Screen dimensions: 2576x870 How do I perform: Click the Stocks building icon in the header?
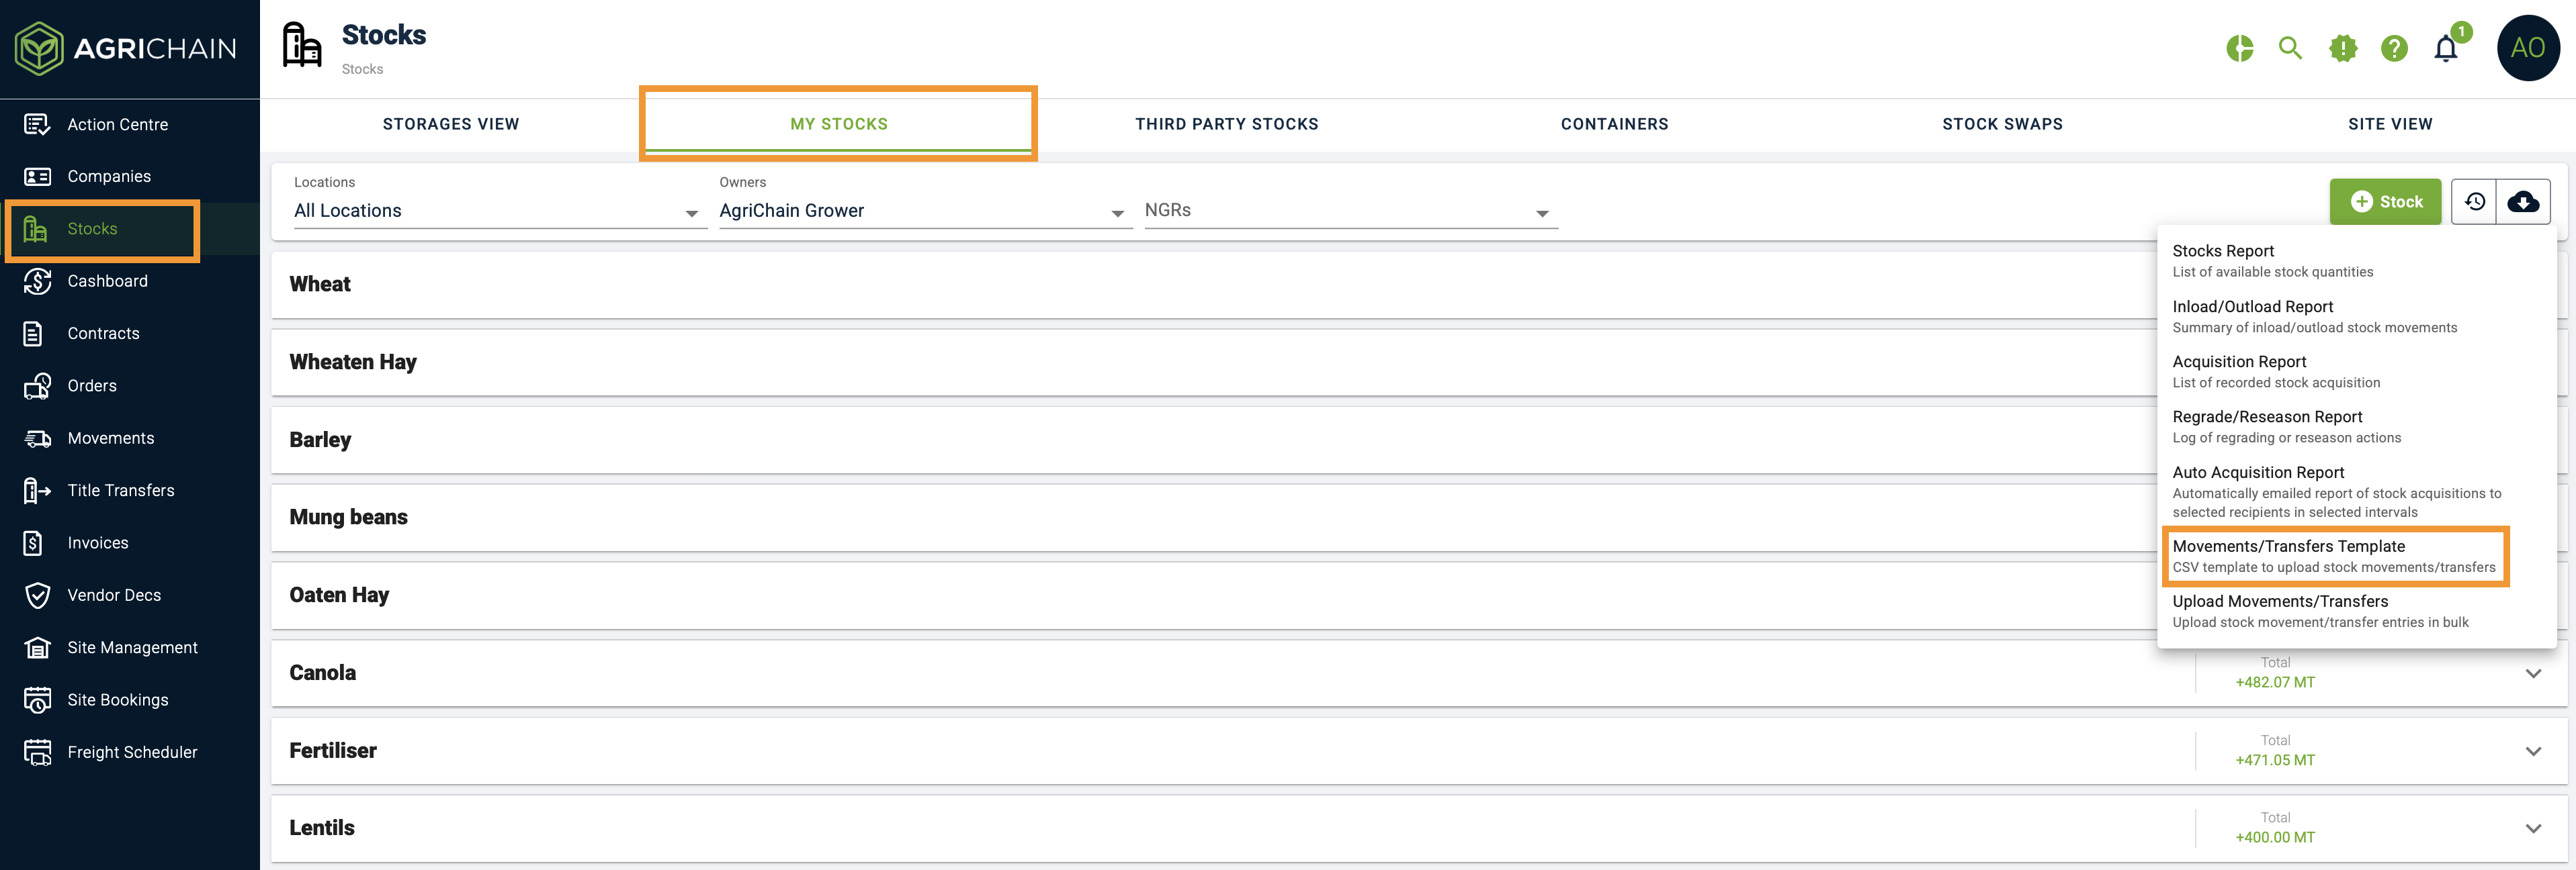[x=301, y=45]
